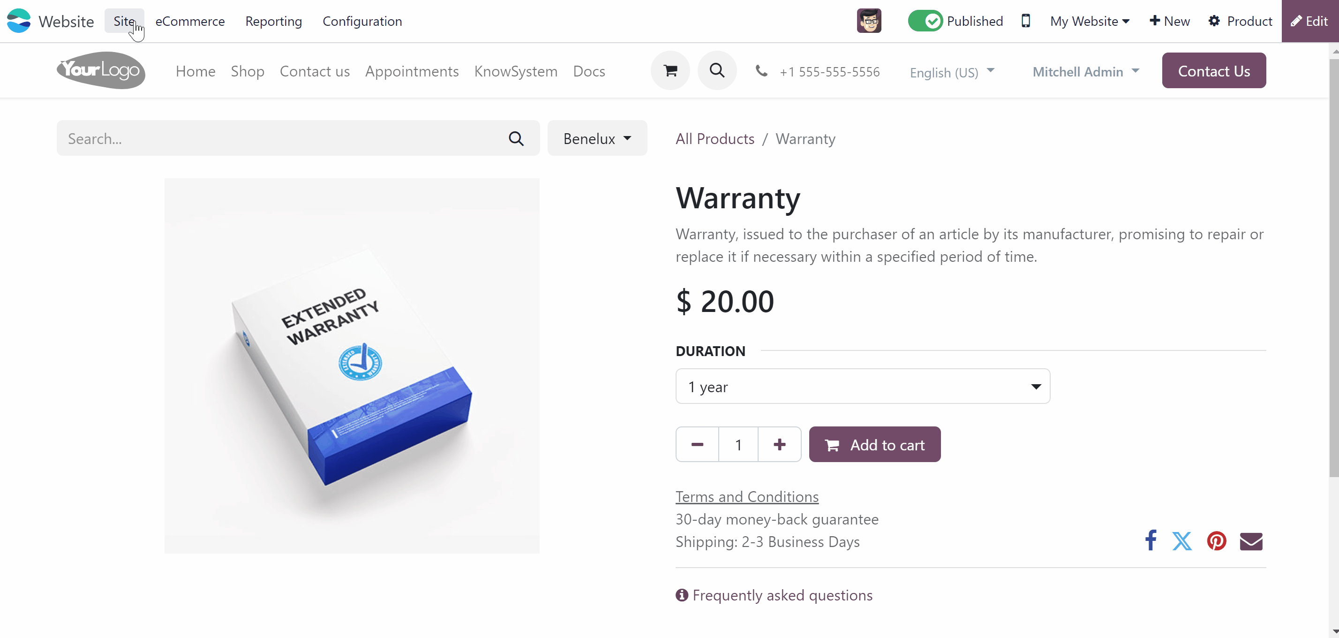Submit search with magnifier in search box
Screen dimensions: 1339x638
pos(516,138)
